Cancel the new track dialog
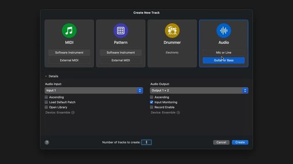 (221, 142)
